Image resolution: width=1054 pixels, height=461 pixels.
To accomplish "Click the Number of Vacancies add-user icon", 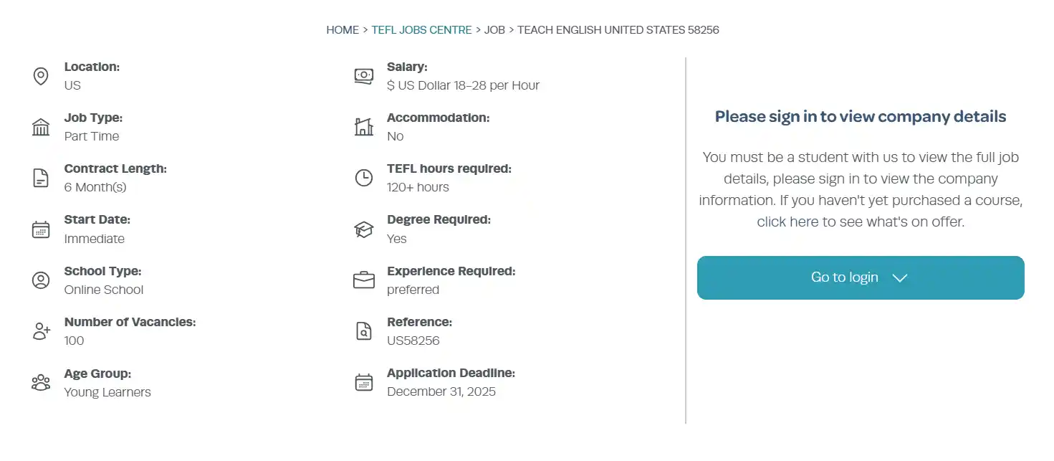I will point(41,331).
